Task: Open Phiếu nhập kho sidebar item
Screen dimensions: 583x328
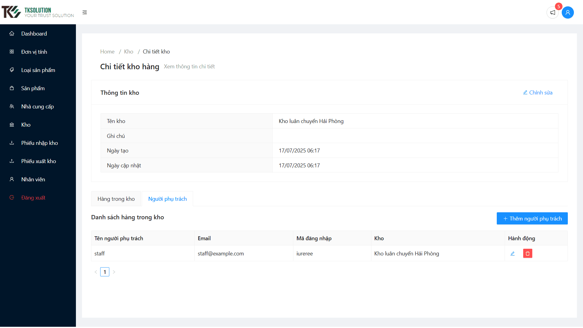Action: tap(39, 143)
